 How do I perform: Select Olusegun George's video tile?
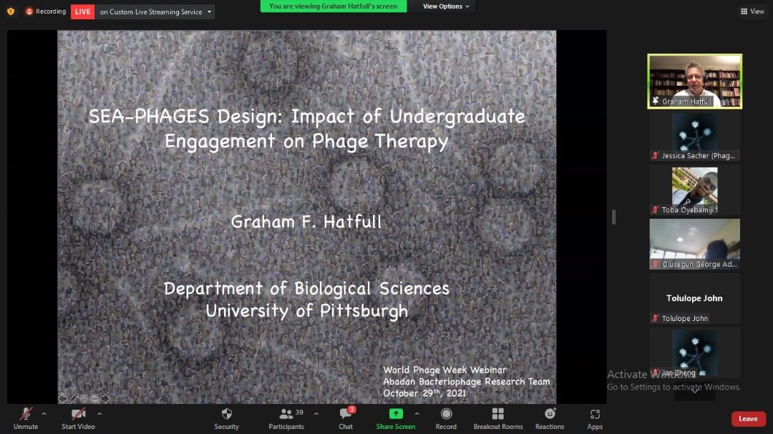pos(694,244)
